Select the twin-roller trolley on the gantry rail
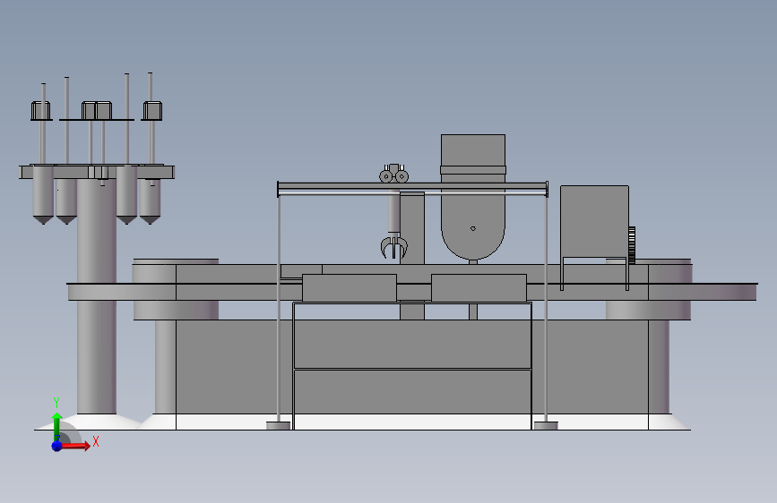 [394, 174]
